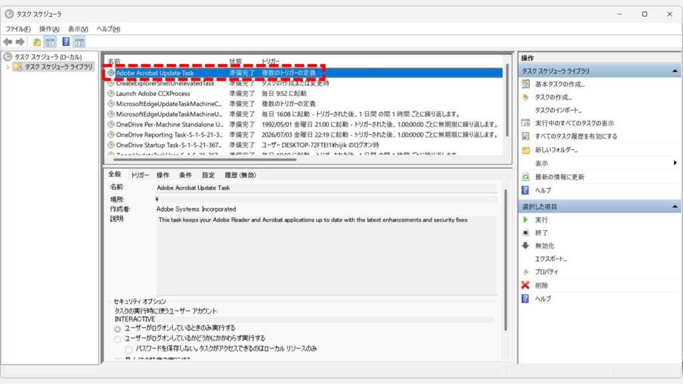Toggle the action pane toolbar icon
Image resolution: width=683 pixels, height=384 pixels.
pyautogui.click(x=79, y=42)
